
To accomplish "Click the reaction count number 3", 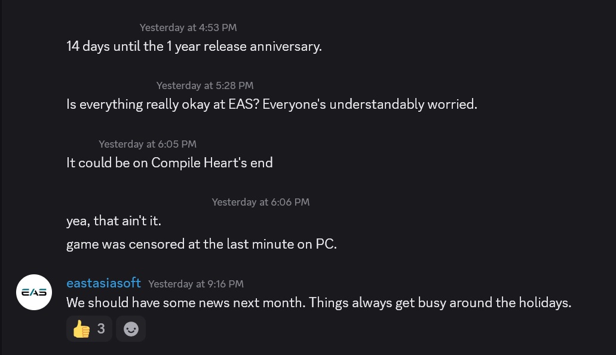I will tap(101, 329).
